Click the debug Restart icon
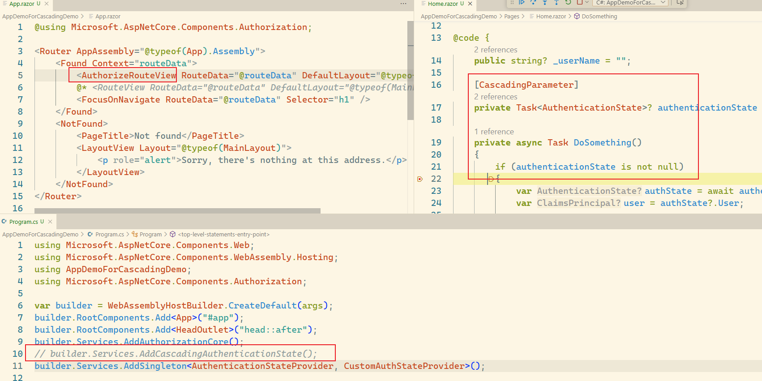The image size is (762, 381). [x=568, y=2]
